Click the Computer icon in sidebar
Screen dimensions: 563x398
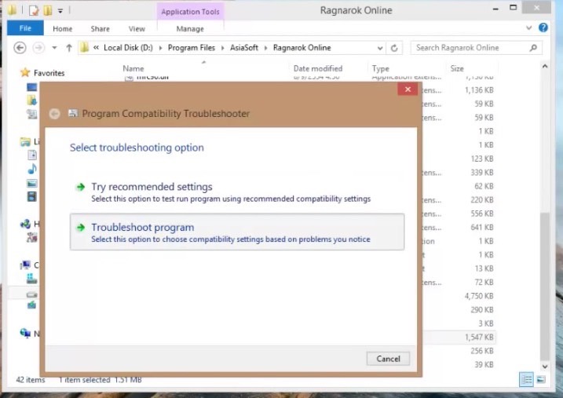pos(25,265)
